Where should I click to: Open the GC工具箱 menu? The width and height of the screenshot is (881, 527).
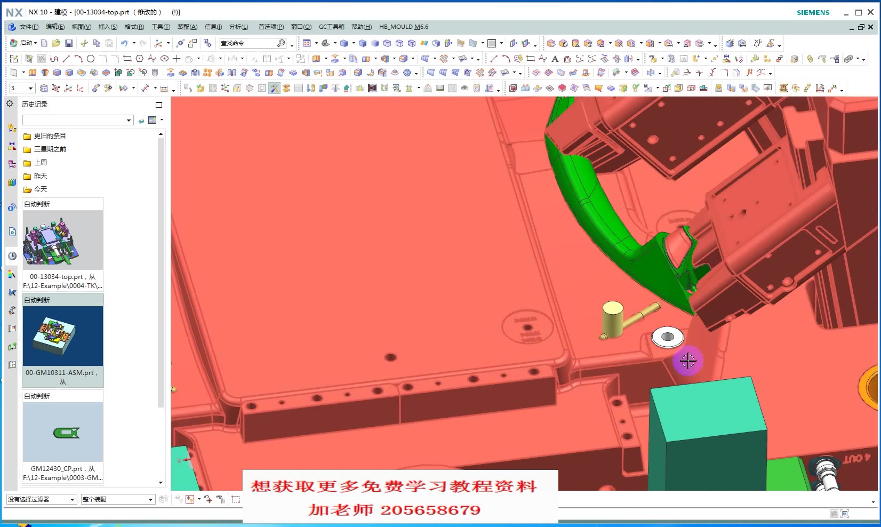[x=331, y=27]
